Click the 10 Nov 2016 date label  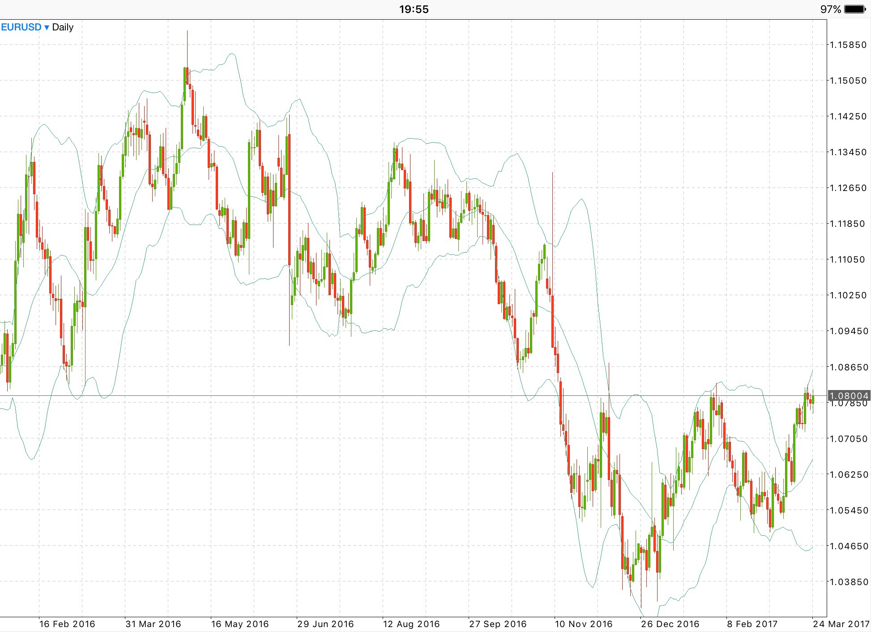click(x=584, y=624)
